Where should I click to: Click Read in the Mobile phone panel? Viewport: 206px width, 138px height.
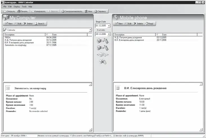pyautogui.click(x=149, y=24)
